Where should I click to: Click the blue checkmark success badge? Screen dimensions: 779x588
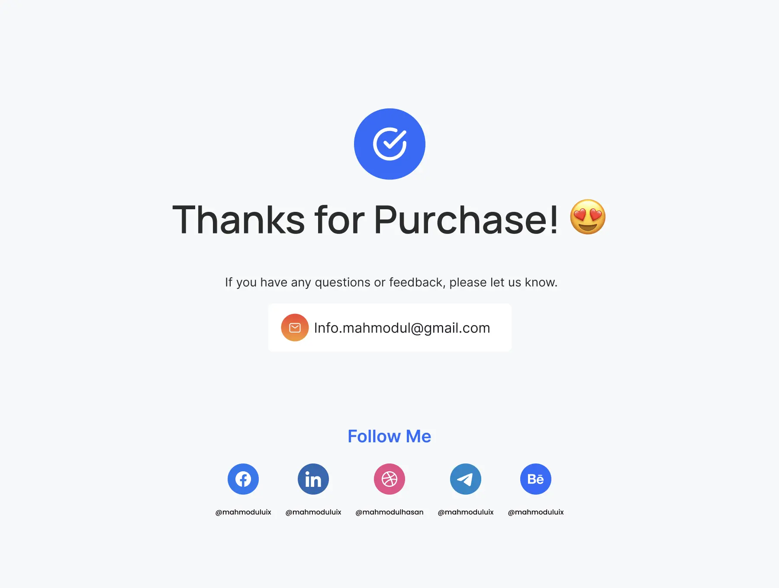click(x=389, y=144)
